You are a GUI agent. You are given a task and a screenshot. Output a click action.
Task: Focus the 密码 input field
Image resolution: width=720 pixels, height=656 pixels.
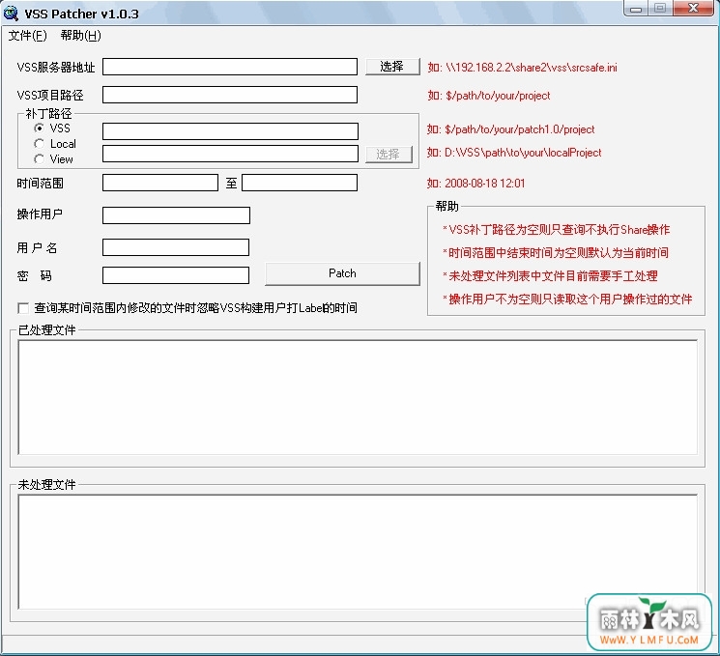click(176, 275)
